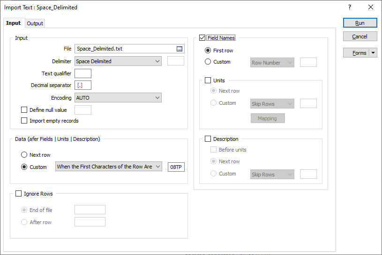Click the red 'File' label
Screen dimensions: 382x255
click(67, 49)
